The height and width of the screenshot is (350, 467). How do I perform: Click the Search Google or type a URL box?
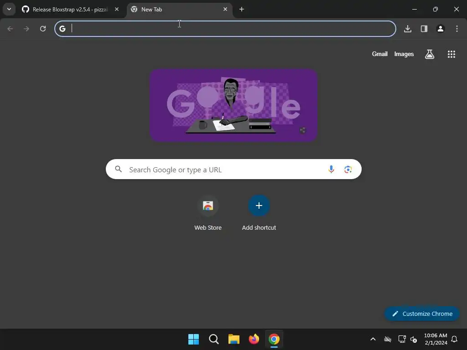pos(233,170)
